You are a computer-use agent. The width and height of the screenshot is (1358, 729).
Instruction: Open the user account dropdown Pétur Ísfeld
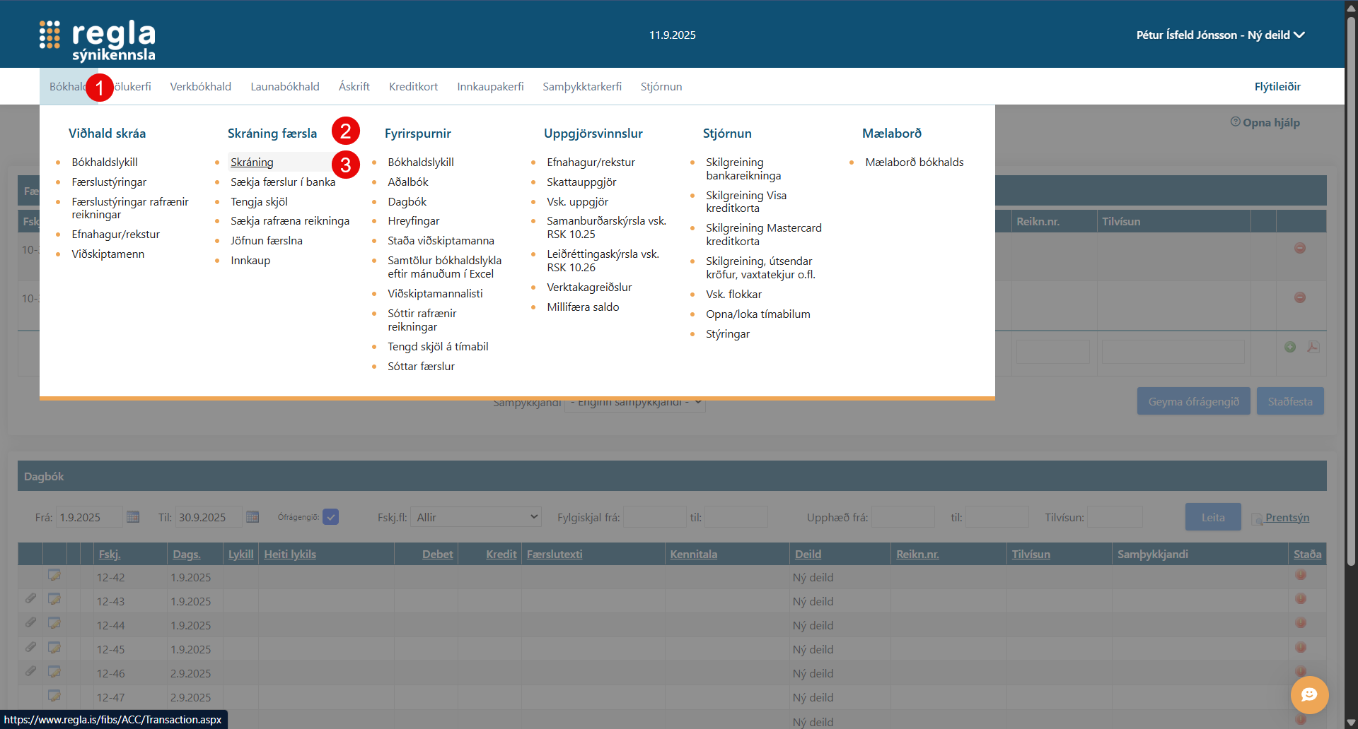pyautogui.click(x=1220, y=35)
